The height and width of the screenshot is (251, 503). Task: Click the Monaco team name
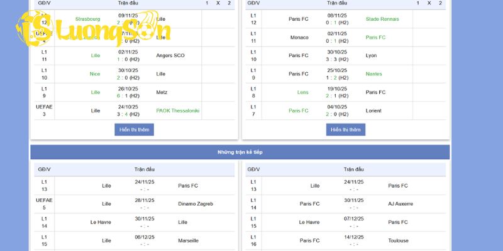[x=299, y=37]
